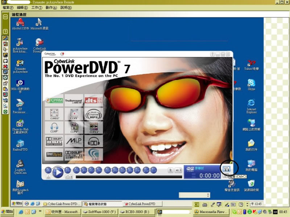Select the RaidenFTPD desktop icon

pyautogui.click(x=20, y=145)
